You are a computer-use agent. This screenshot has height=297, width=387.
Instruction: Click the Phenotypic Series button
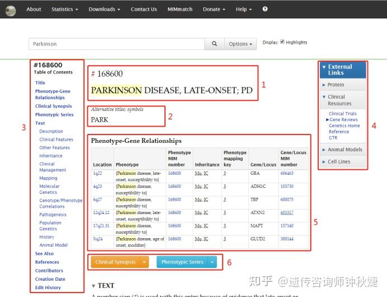tap(182, 262)
